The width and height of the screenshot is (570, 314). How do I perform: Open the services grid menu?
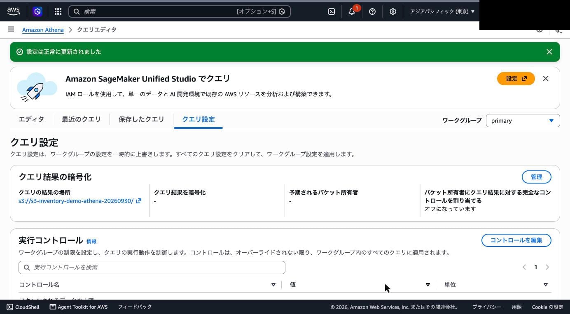(x=58, y=12)
